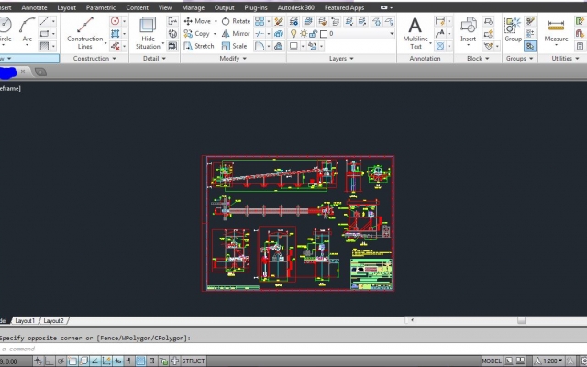
Task: Click the Rotate tool
Action: [x=236, y=21]
